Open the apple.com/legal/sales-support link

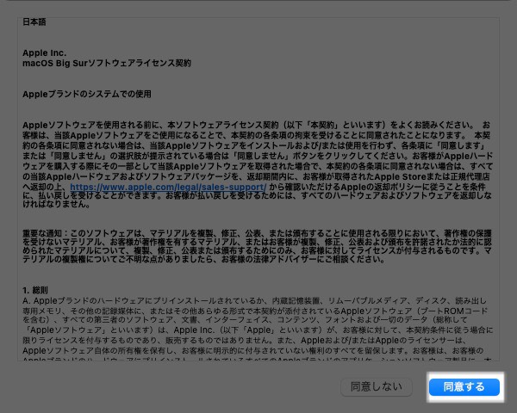click(x=168, y=187)
